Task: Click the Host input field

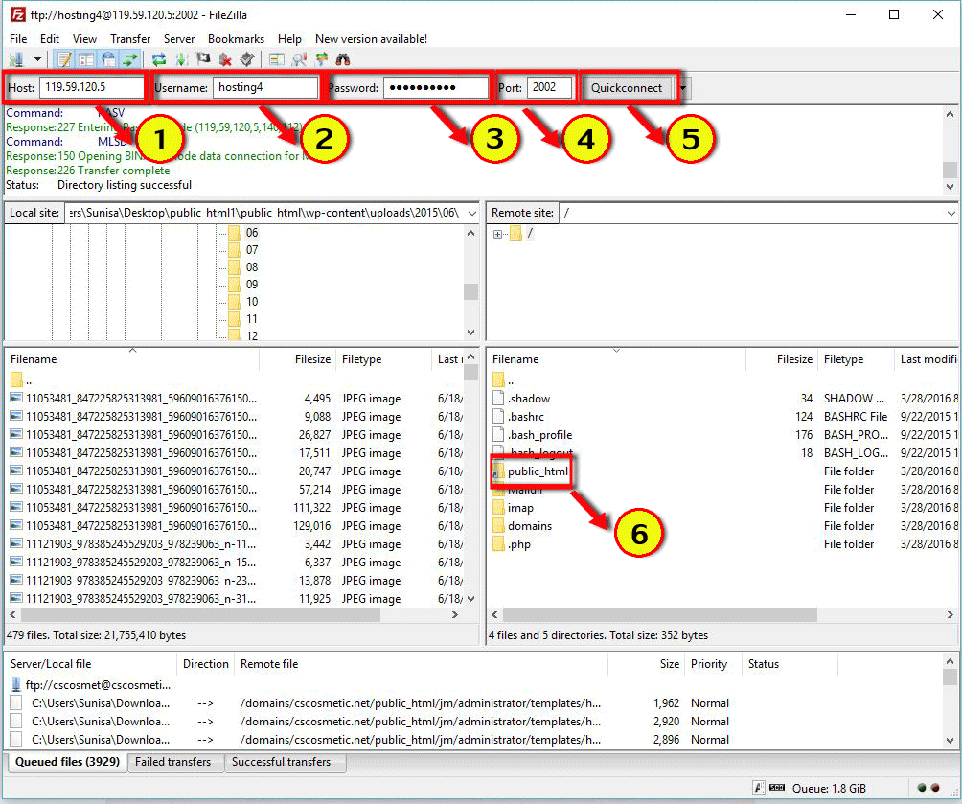Action: [x=92, y=88]
